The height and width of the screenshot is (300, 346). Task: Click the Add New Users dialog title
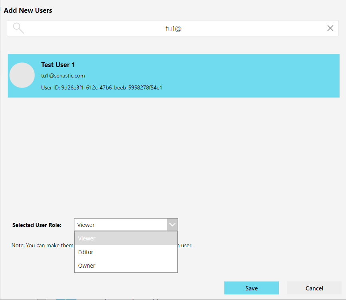28,10
